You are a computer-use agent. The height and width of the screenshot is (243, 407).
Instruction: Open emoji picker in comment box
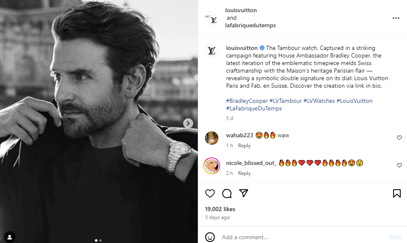click(210, 237)
